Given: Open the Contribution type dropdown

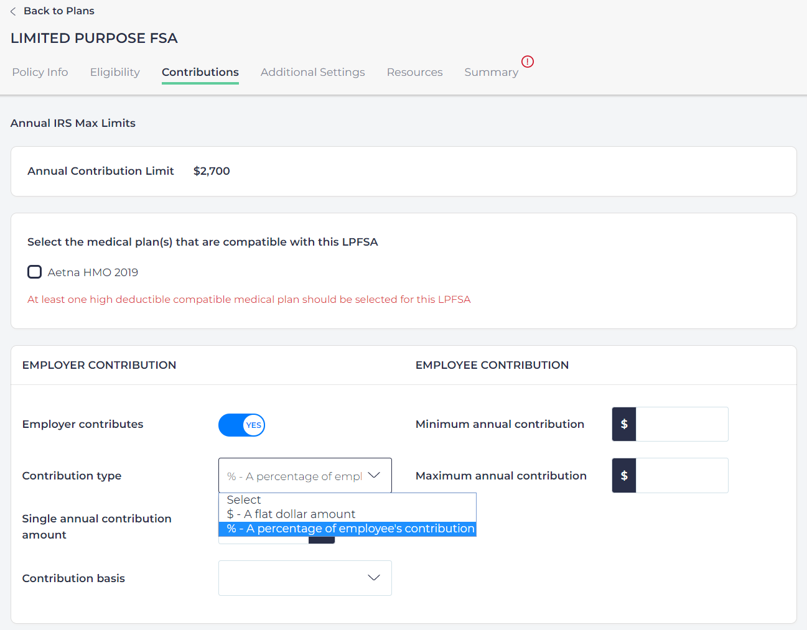Looking at the screenshot, I should 305,476.
